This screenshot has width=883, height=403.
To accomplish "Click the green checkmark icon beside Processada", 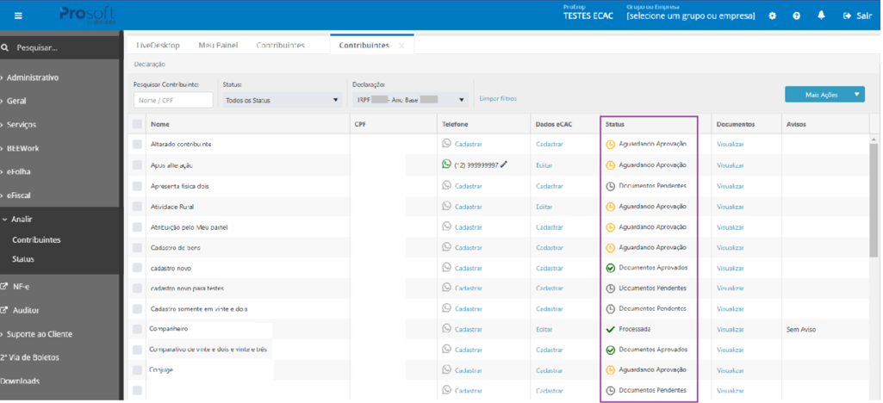I will (610, 329).
